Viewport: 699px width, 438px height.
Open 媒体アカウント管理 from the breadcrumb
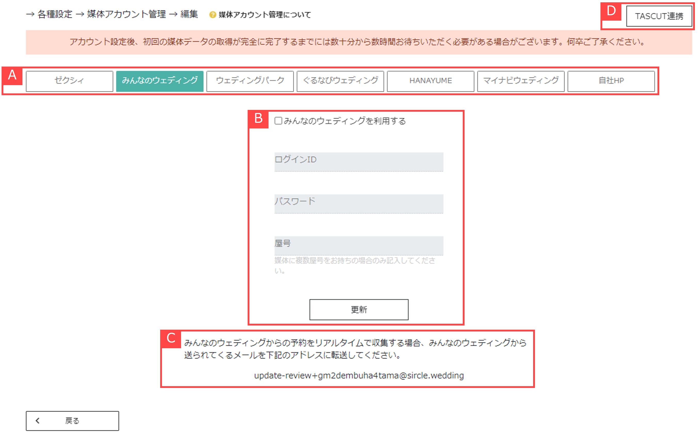point(126,14)
